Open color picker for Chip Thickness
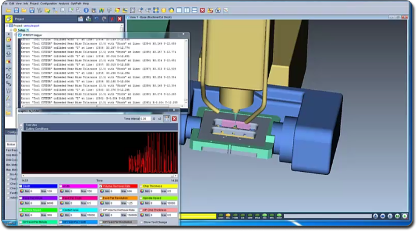Viewport: 417px width, 231px height. [142, 191]
